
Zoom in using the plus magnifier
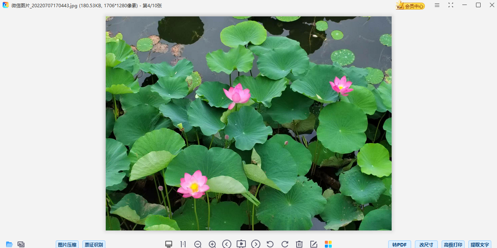click(212, 244)
